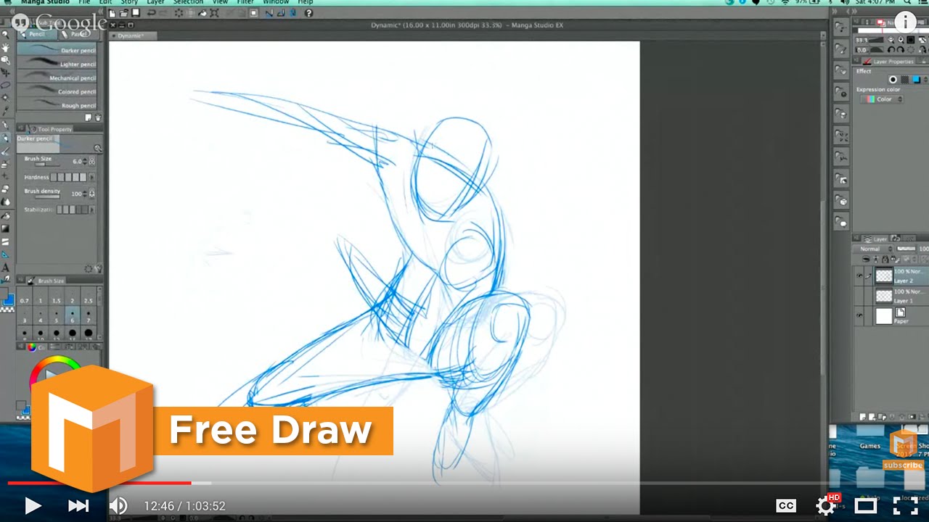Open the Window menu
This screenshot has height=522, width=929.
tap(277, 2)
